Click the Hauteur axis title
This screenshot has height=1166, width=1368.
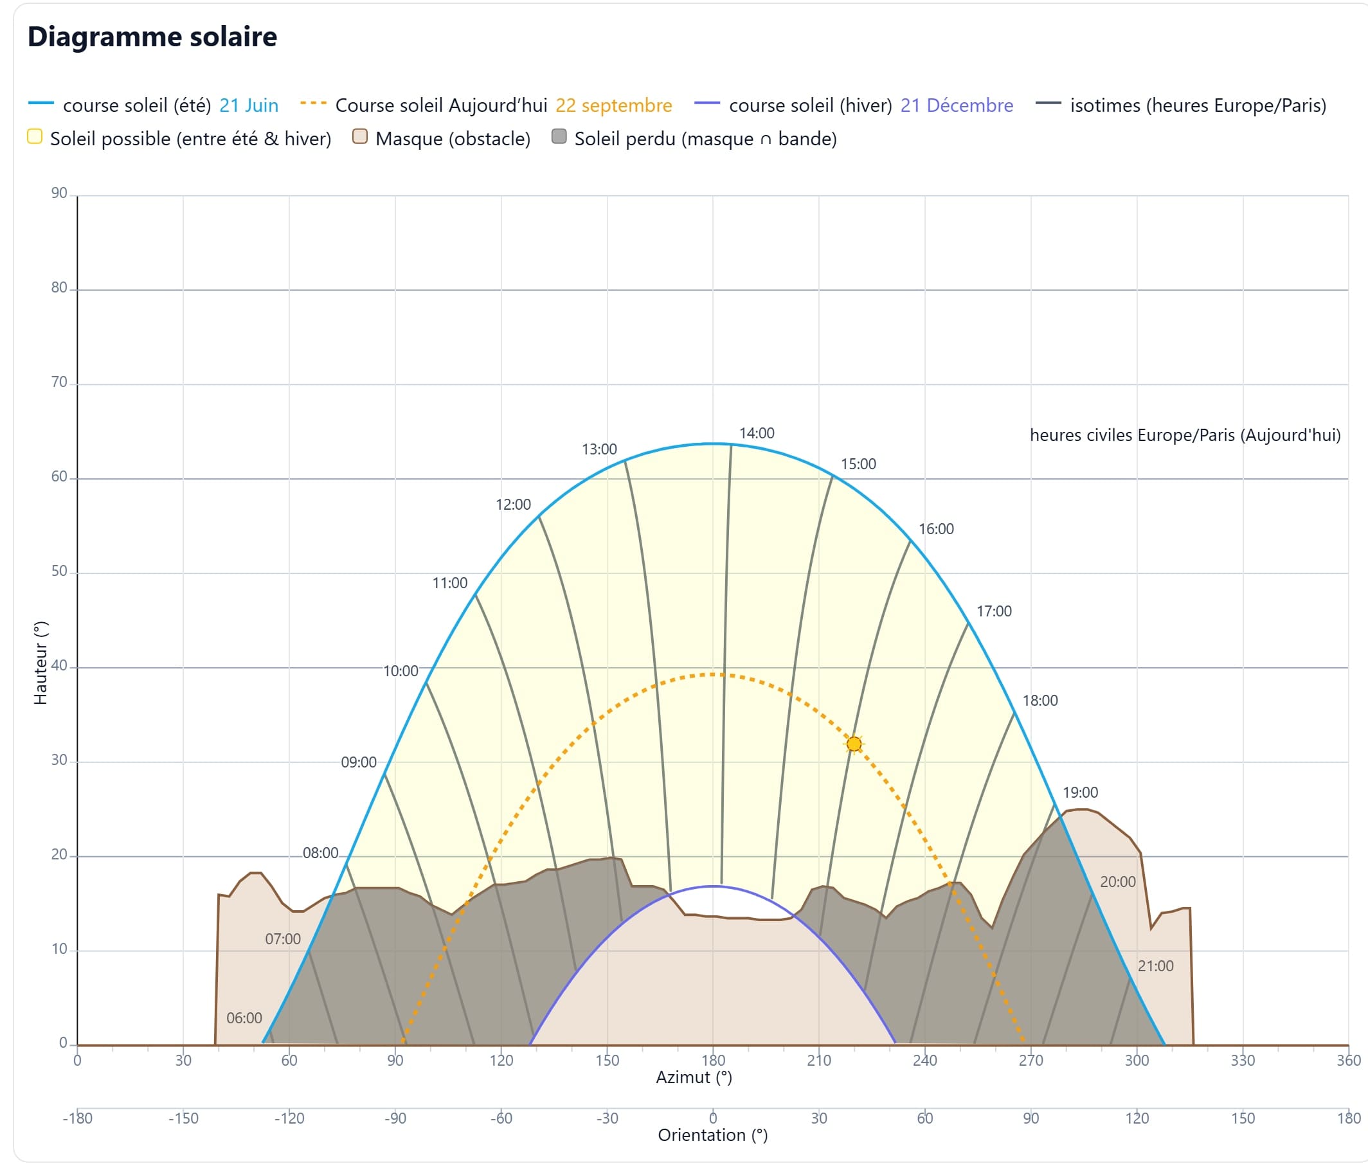pyautogui.click(x=40, y=663)
